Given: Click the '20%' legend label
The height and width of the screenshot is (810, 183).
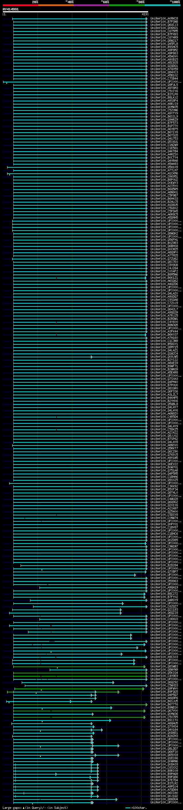Looking at the screenshot, I should pyautogui.click(x=35, y=2).
